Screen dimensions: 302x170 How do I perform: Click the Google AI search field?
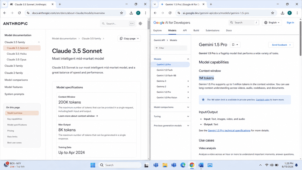(x=244, y=22)
